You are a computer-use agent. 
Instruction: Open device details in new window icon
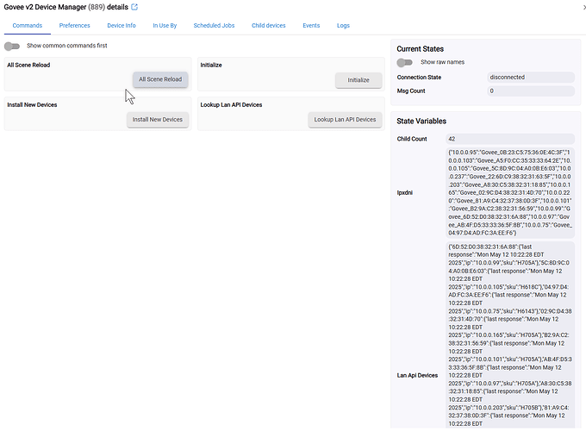click(134, 7)
